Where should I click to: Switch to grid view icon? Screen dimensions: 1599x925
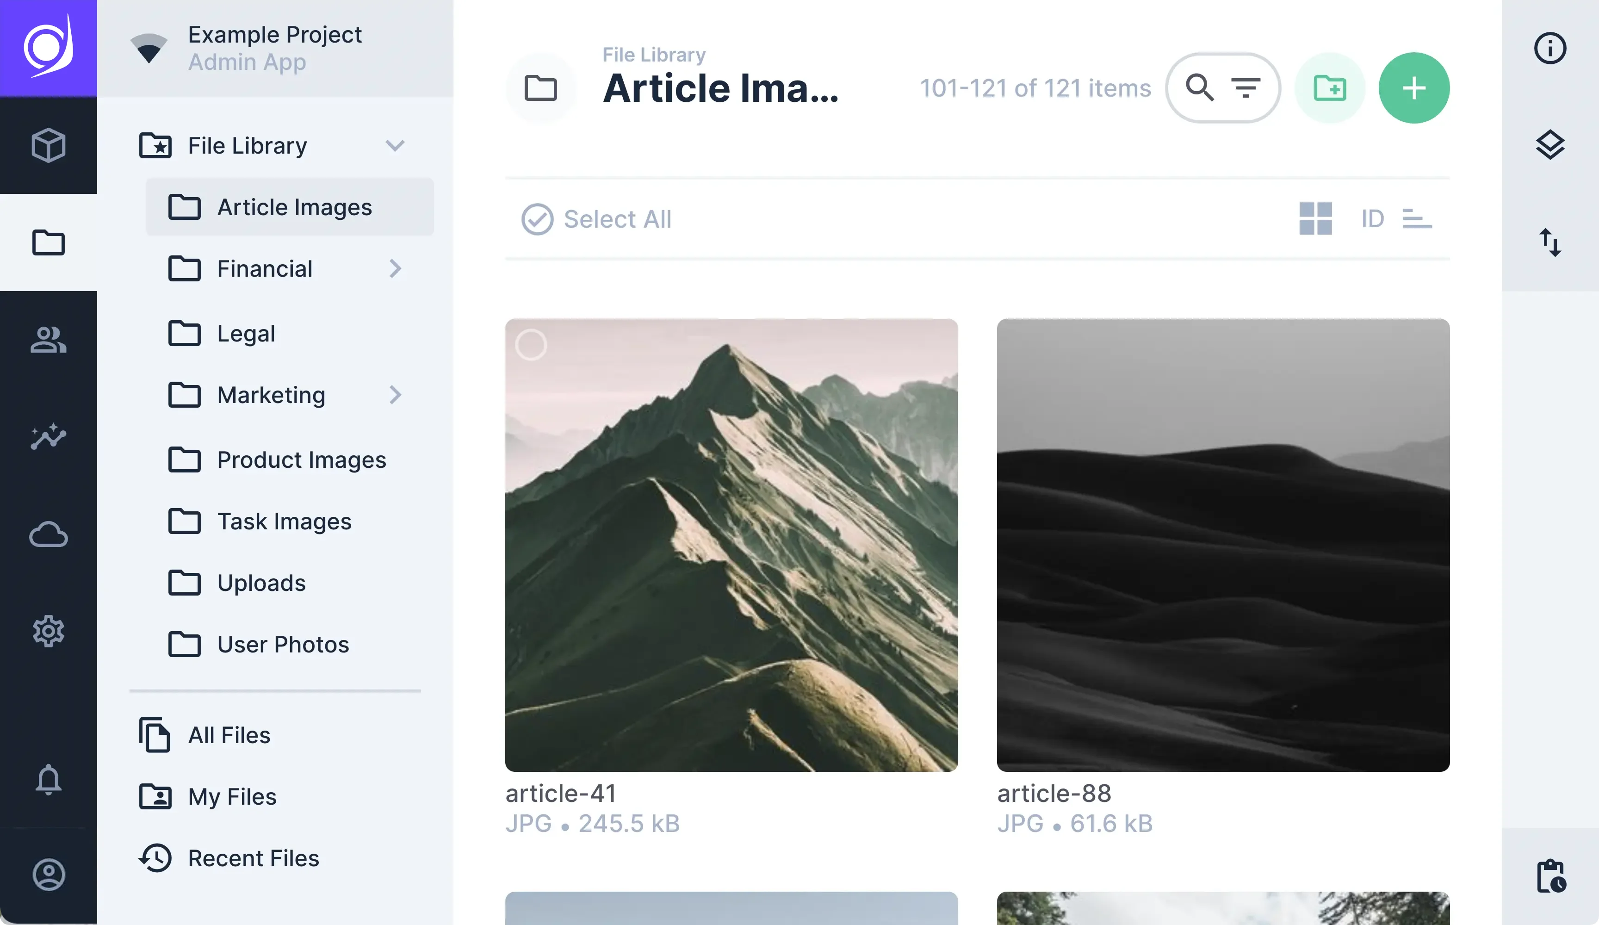(1315, 219)
